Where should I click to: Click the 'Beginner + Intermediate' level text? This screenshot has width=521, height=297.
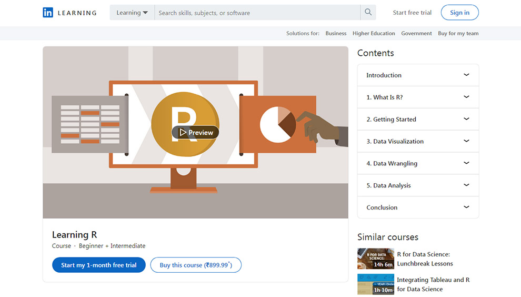[112, 246]
